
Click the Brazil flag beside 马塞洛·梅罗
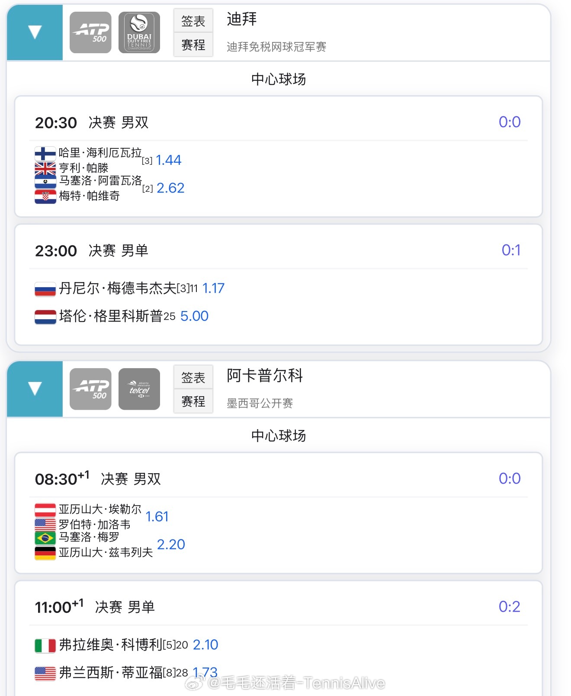pyautogui.click(x=45, y=538)
